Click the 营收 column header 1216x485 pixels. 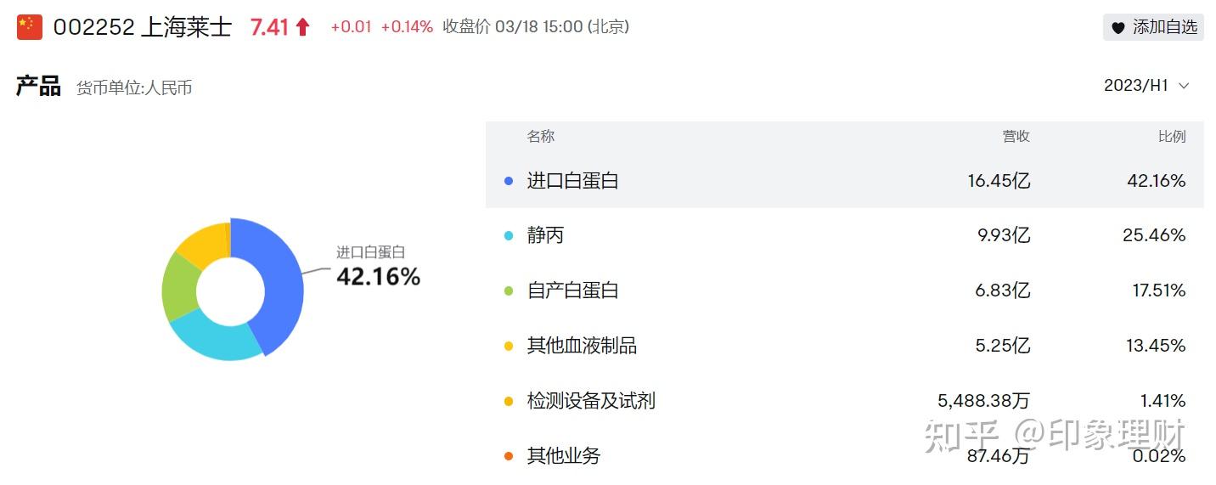coord(1016,137)
